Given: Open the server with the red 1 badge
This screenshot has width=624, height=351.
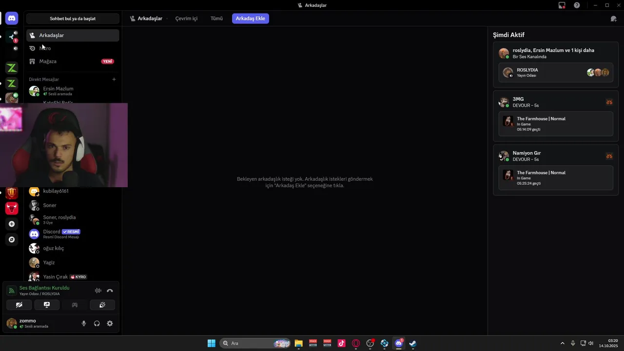Looking at the screenshot, I should click(x=12, y=37).
